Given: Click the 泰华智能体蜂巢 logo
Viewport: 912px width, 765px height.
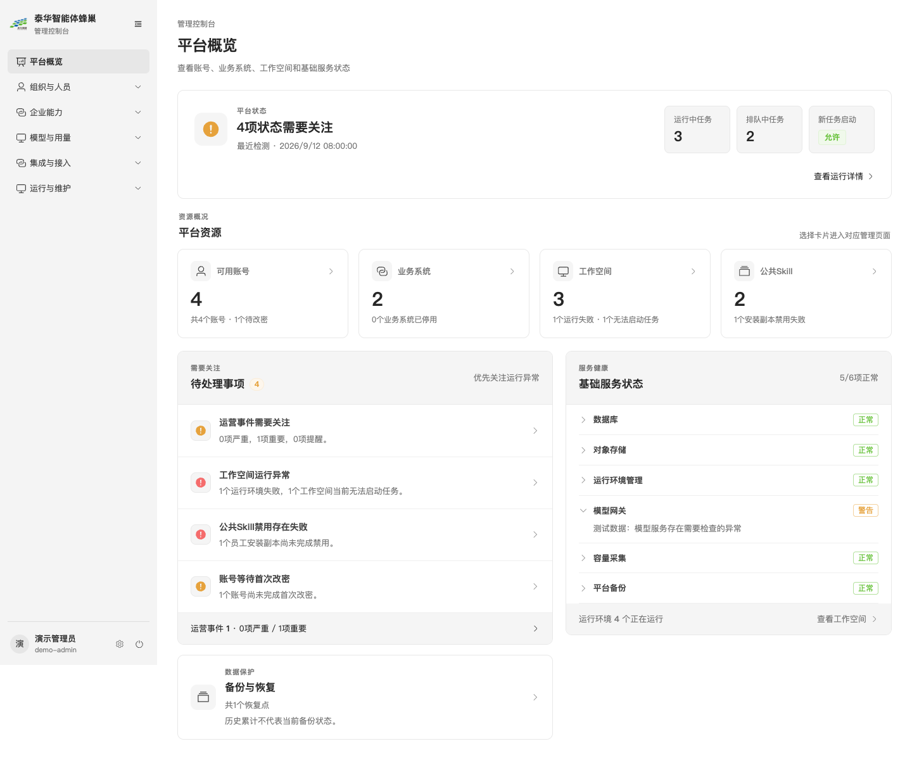Looking at the screenshot, I should pyautogui.click(x=18, y=24).
